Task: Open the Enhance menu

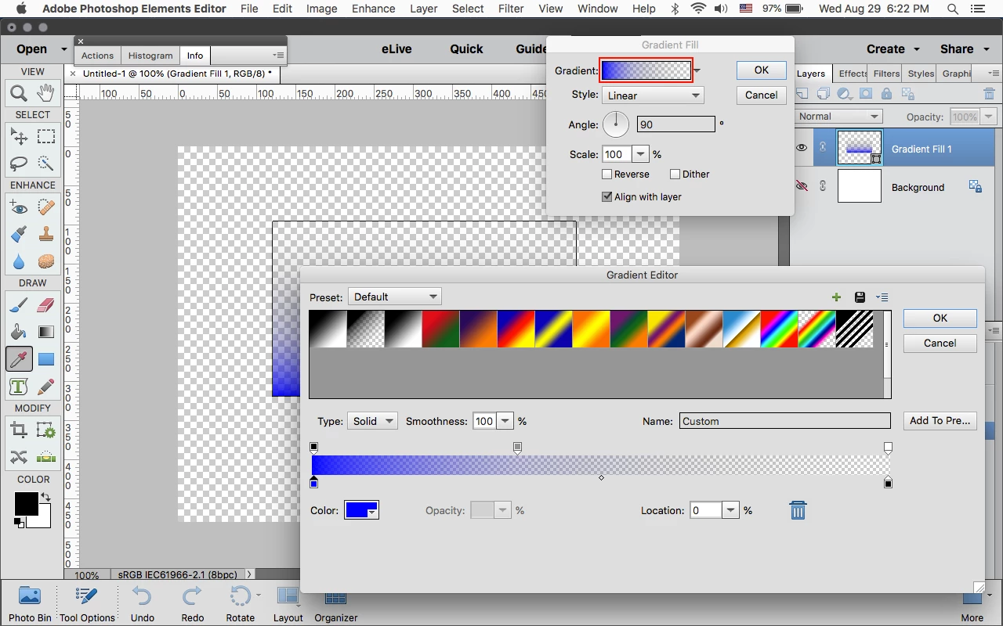Action: pos(373,9)
